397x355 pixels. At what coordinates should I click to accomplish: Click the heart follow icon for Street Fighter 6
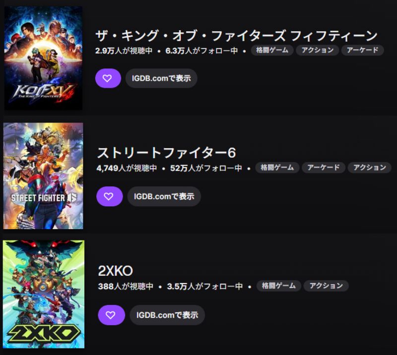(109, 196)
